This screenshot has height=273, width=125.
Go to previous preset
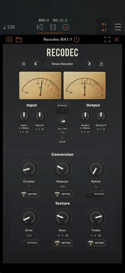click(x=36, y=64)
